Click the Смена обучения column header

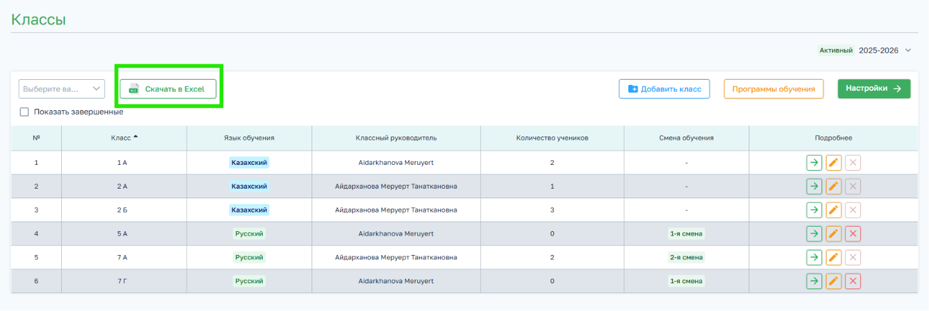click(686, 138)
